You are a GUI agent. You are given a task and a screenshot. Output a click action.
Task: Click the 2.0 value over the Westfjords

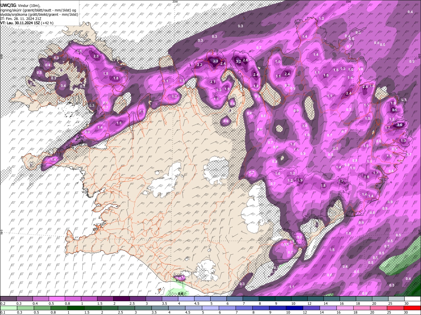point(96,56)
